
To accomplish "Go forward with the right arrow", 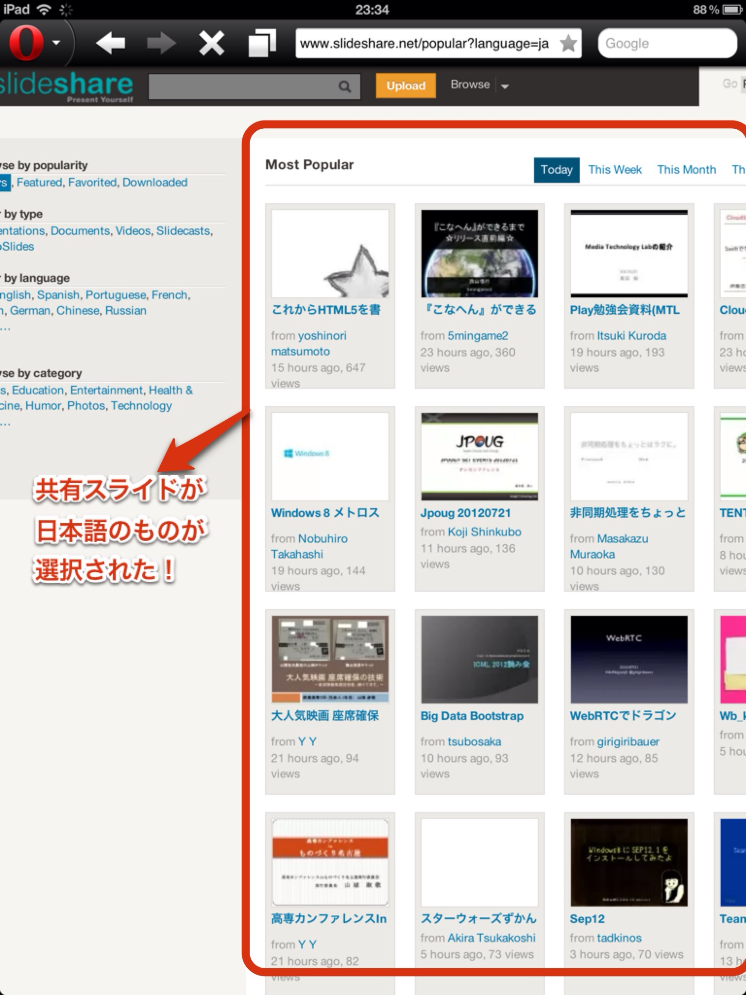I will 161,43.
